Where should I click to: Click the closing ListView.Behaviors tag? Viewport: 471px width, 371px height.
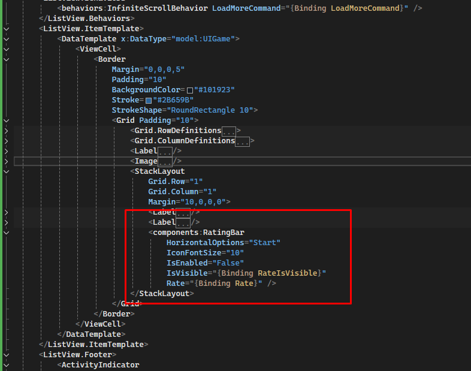click(87, 19)
